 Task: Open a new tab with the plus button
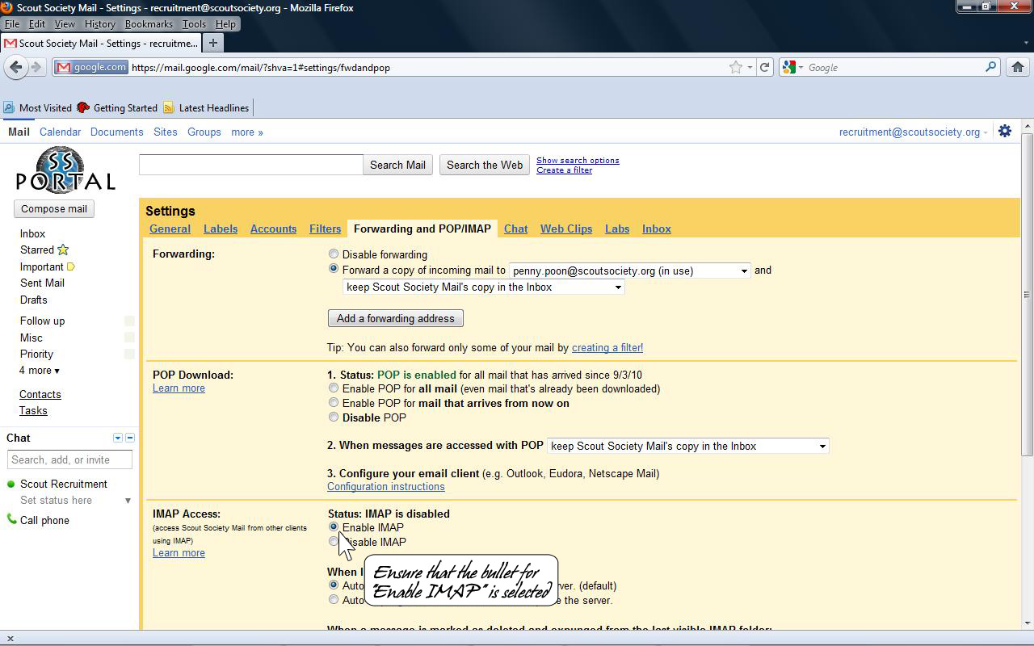tap(213, 43)
